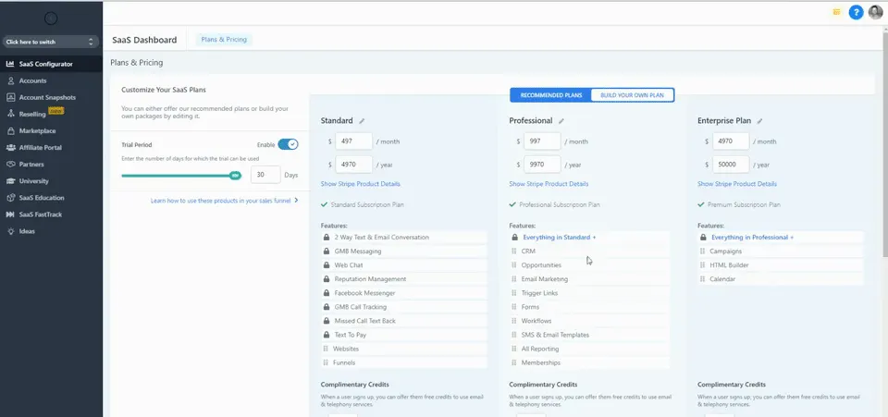Click the trial days input showing 30

coord(265,175)
